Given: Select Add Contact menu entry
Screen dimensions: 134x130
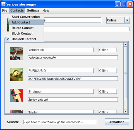Looking at the screenshot, I should click(27, 22).
